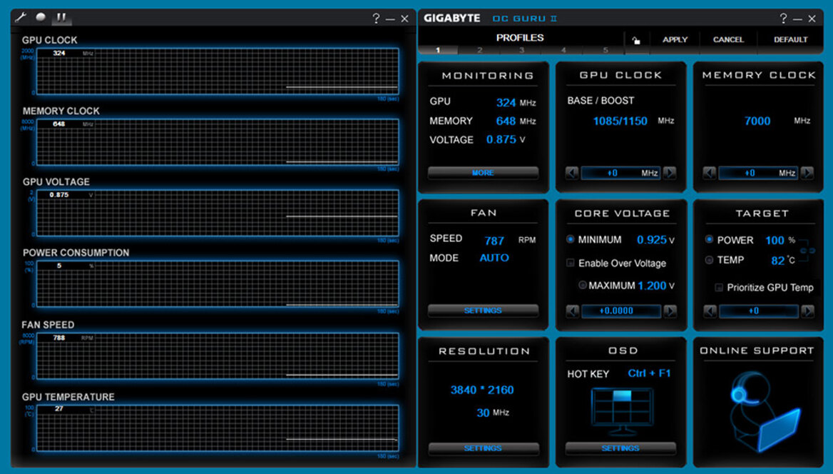Decrease target offset with left arrow
The height and width of the screenshot is (474, 833).
[x=710, y=311]
